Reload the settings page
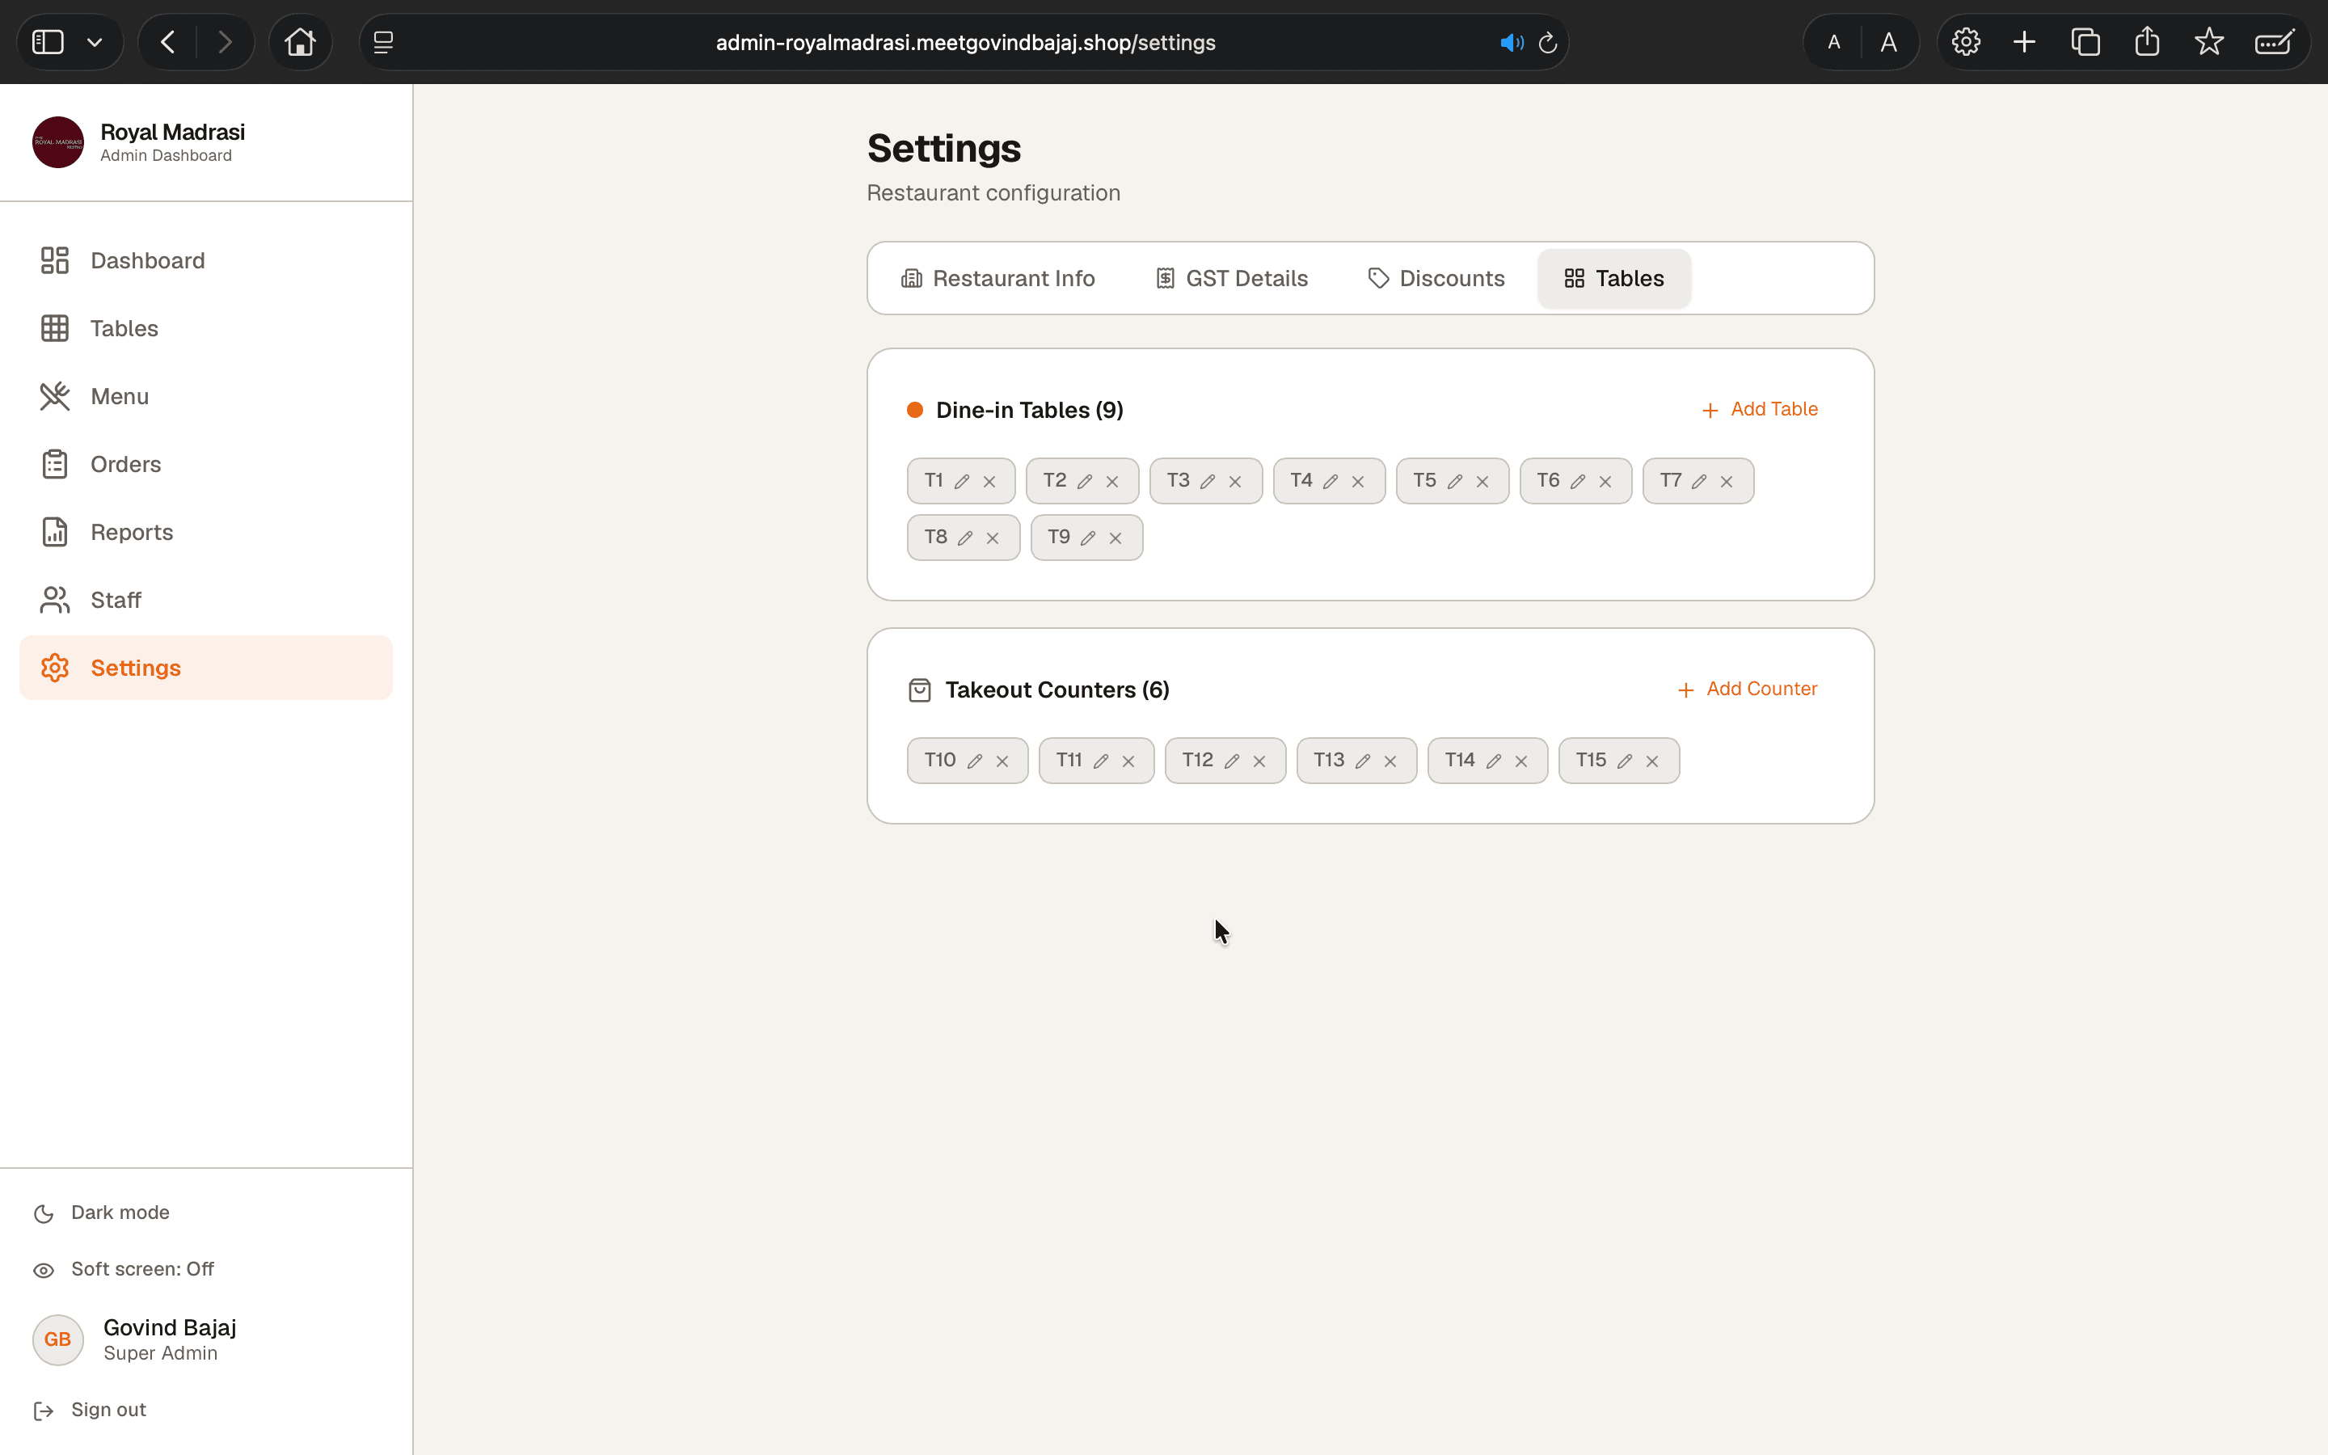Screen dimensions: 2328x1455 (1548, 42)
